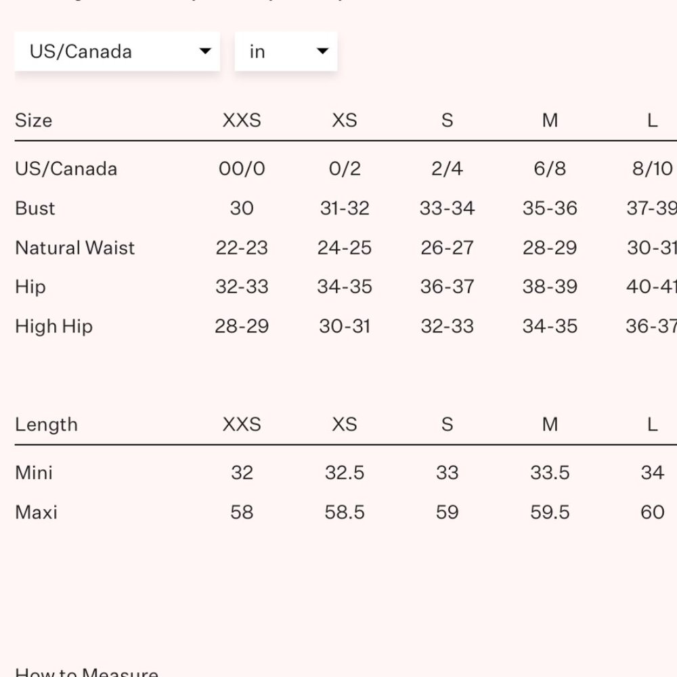Screen dimensions: 677x677
Task: Open the 'in' units dropdown
Action: point(285,51)
